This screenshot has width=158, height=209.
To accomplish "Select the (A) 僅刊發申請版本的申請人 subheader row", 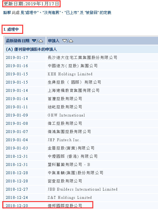I will (x=81, y=49).
